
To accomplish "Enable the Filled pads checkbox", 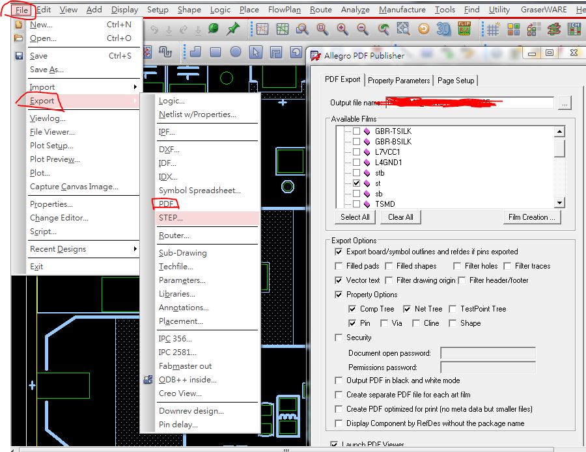I will pyautogui.click(x=339, y=266).
